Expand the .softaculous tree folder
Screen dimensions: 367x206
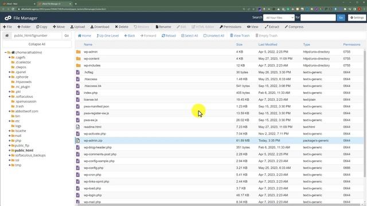pyautogui.click(x=10, y=97)
